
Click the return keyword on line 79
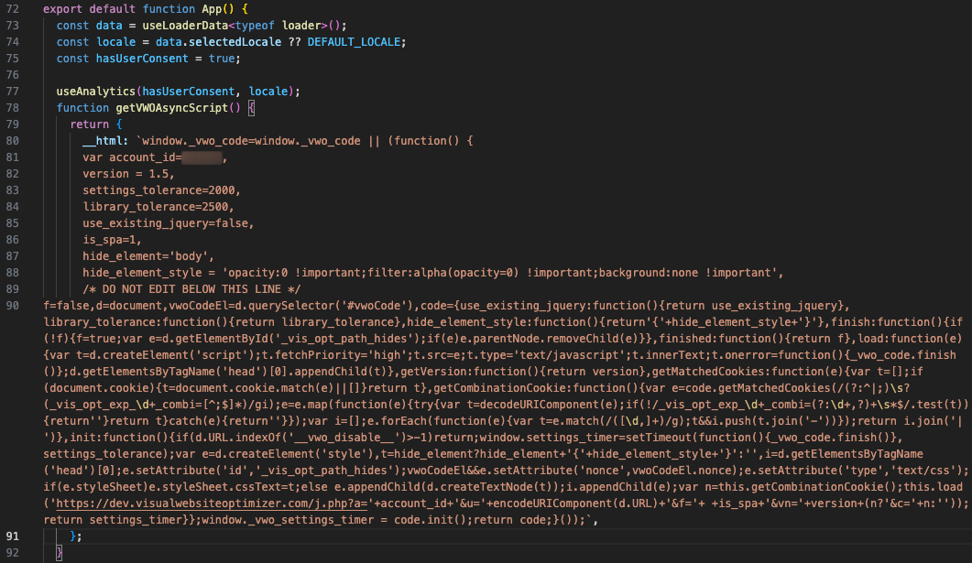pos(89,125)
